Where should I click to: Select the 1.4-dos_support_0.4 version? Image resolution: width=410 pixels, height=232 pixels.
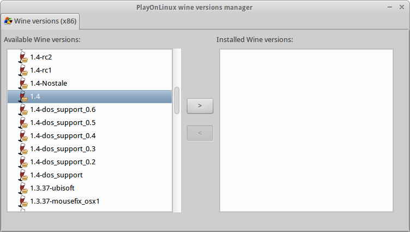tap(89, 135)
